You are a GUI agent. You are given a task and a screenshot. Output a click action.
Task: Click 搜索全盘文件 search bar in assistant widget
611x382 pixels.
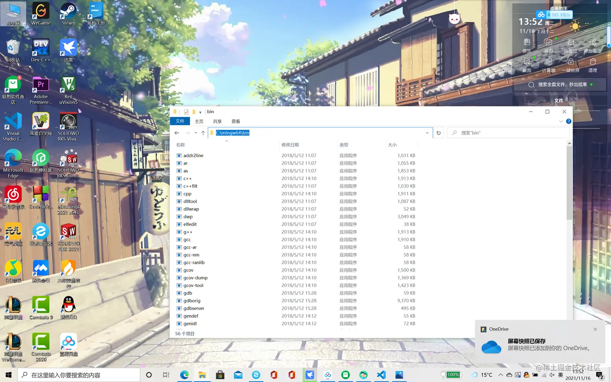point(560,84)
